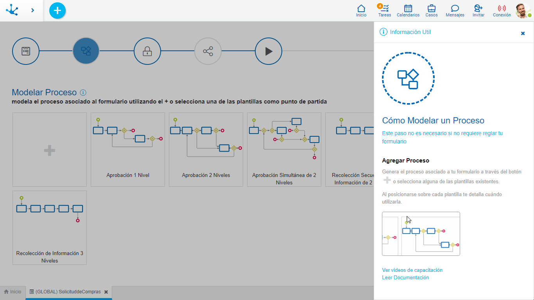Open Mensajes chat icon
534x300 pixels.
coord(455,11)
